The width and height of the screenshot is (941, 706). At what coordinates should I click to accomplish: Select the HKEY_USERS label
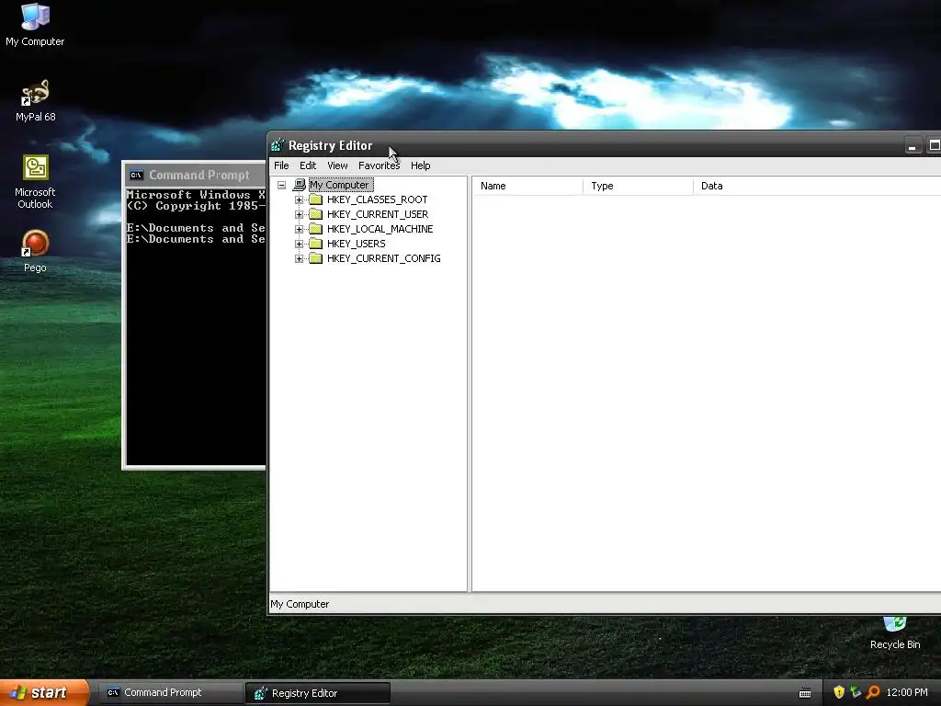(356, 244)
